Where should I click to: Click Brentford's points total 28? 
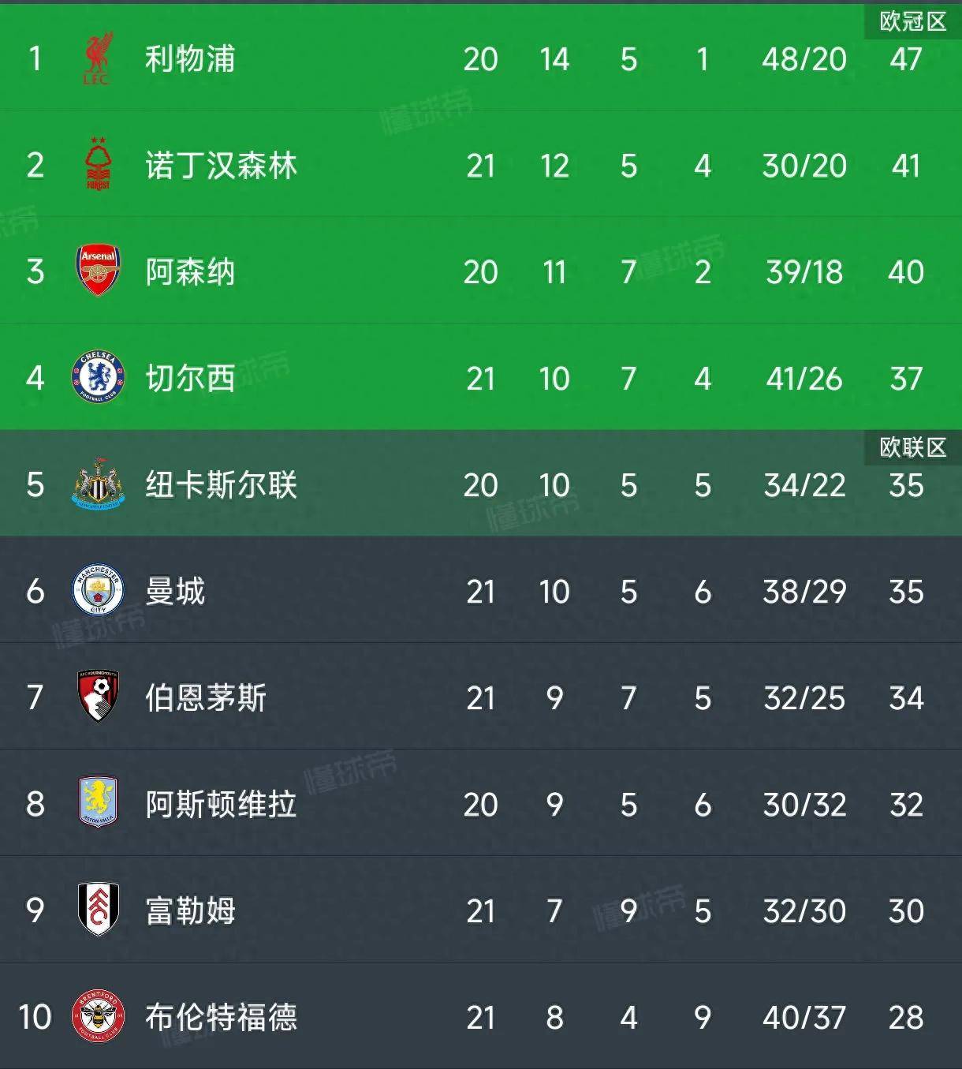tap(907, 1018)
